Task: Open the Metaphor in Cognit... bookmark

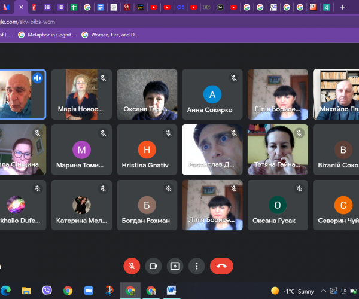Action: click(47, 35)
